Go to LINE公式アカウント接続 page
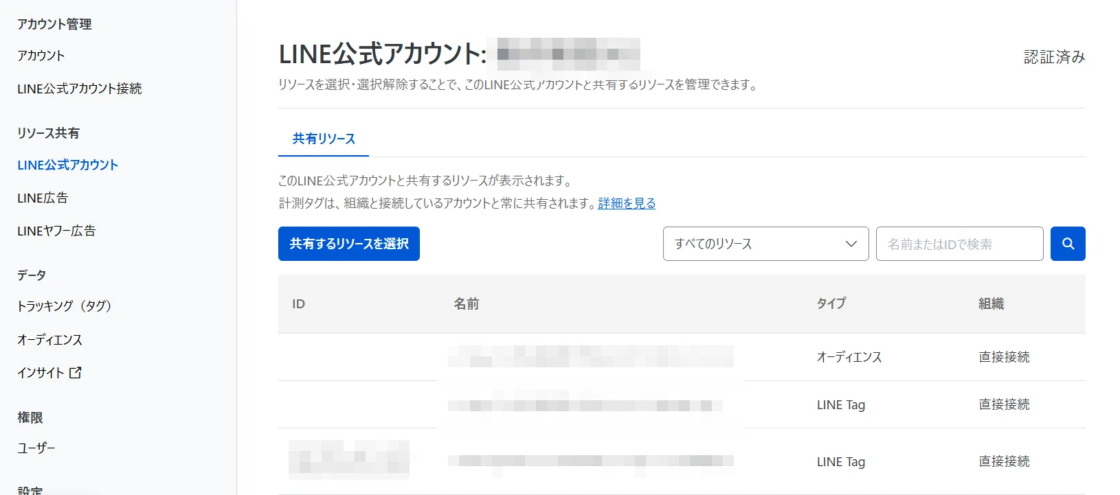 tap(80, 89)
